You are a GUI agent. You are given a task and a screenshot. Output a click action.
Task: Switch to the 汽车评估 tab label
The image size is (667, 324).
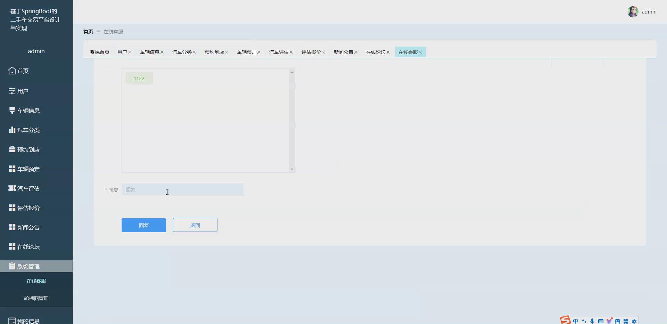coord(279,52)
